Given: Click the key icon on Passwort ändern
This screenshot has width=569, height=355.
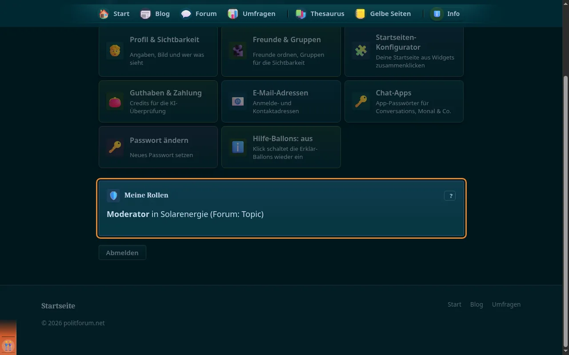Looking at the screenshot, I should (115, 147).
